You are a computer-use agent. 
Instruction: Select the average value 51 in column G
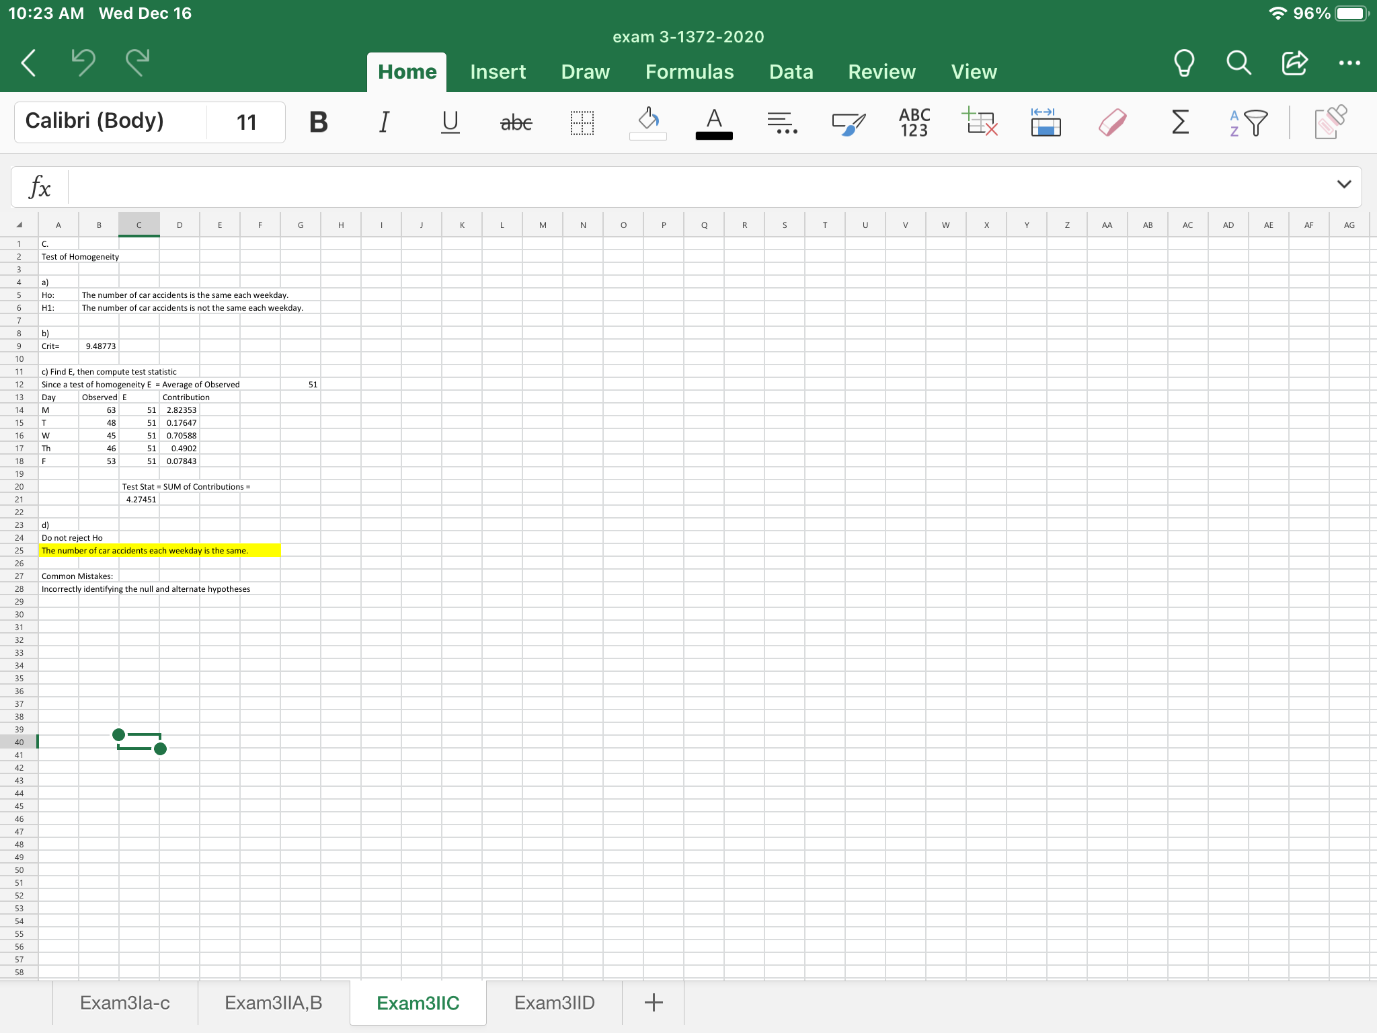click(301, 384)
